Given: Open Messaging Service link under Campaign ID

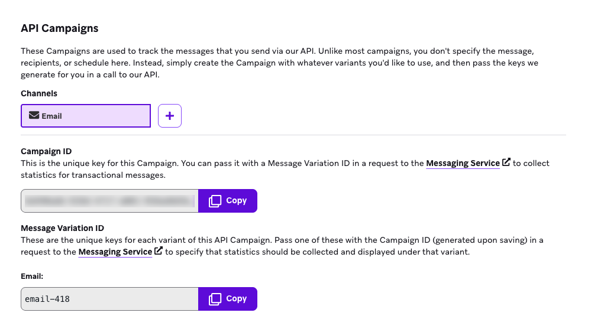Looking at the screenshot, I should click(x=463, y=163).
